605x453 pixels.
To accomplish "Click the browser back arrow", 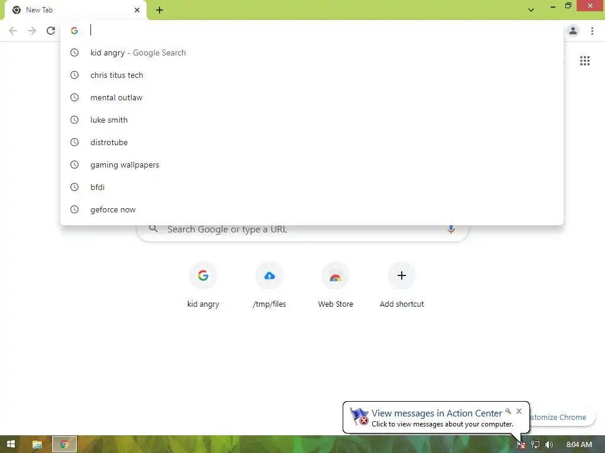I will point(13,31).
